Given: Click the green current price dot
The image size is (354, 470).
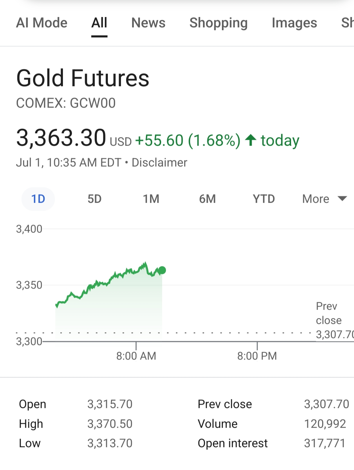Looking at the screenshot, I should pyautogui.click(x=162, y=270).
